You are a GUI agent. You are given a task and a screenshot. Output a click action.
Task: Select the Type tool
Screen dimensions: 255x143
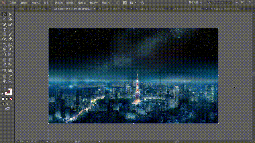(x=4, y=29)
